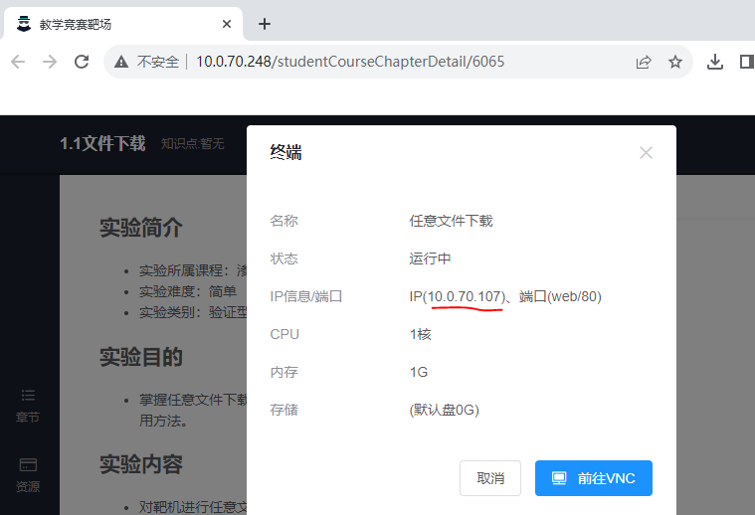The height and width of the screenshot is (515, 755).
Task: Open the 资源 sidebar item
Action: [x=28, y=475]
